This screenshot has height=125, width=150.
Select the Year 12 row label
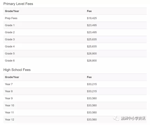click(x=9, y=120)
